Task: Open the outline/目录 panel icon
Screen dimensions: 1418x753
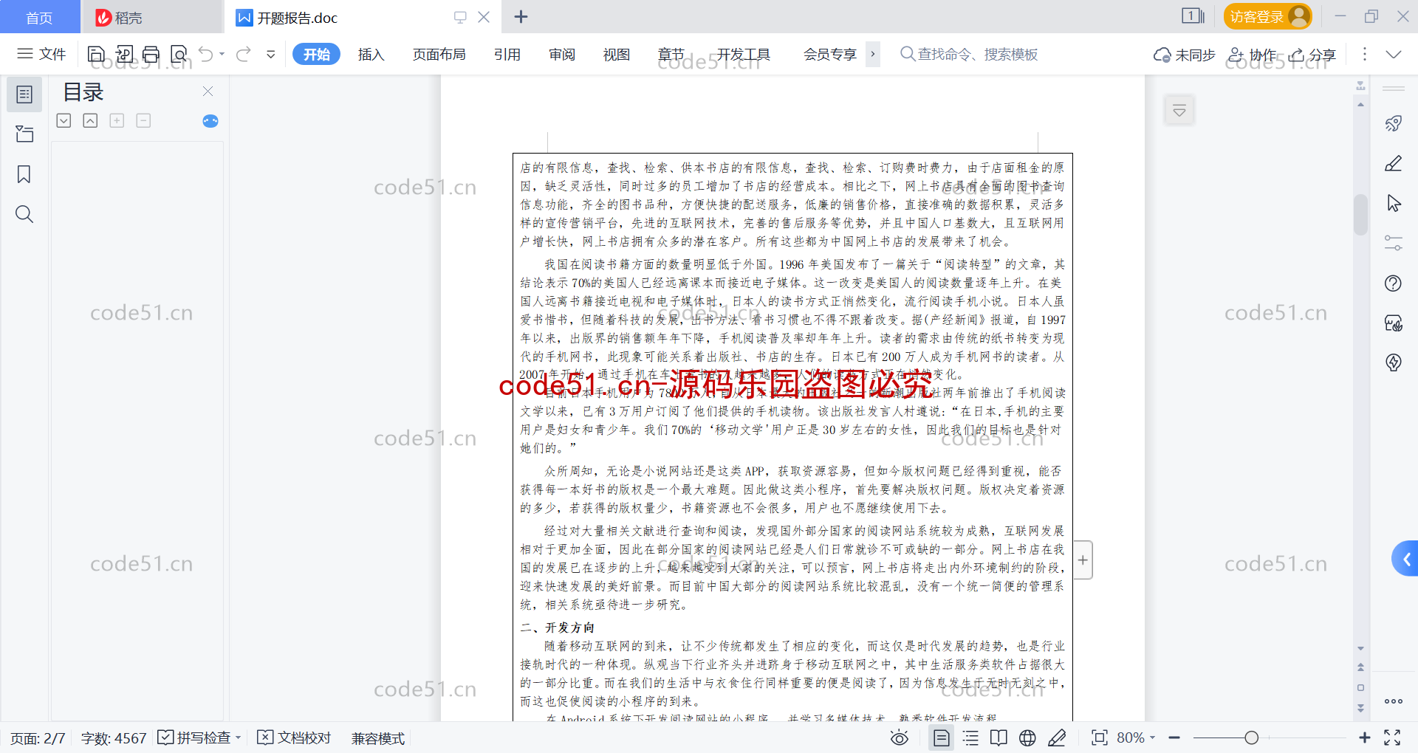Action: (24, 94)
